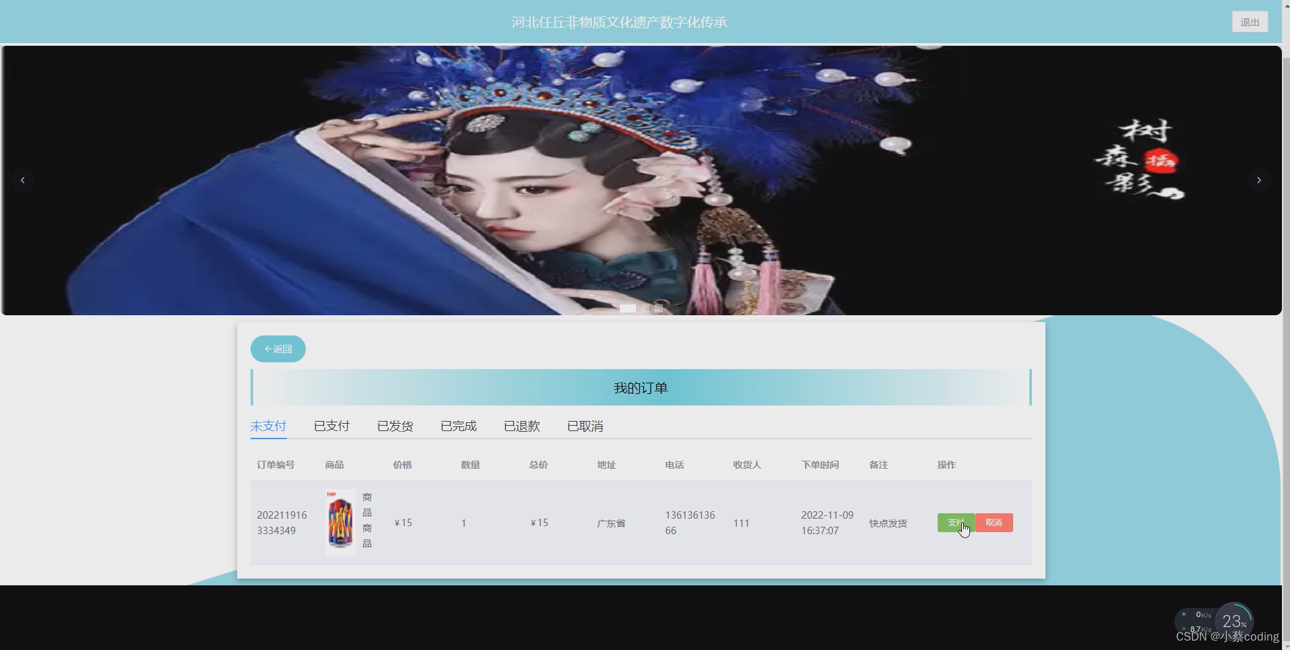Screen dimensions: 1290x650
Task: Click the 下单时间 column header
Action: pyautogui.click(x=820, y=465)
